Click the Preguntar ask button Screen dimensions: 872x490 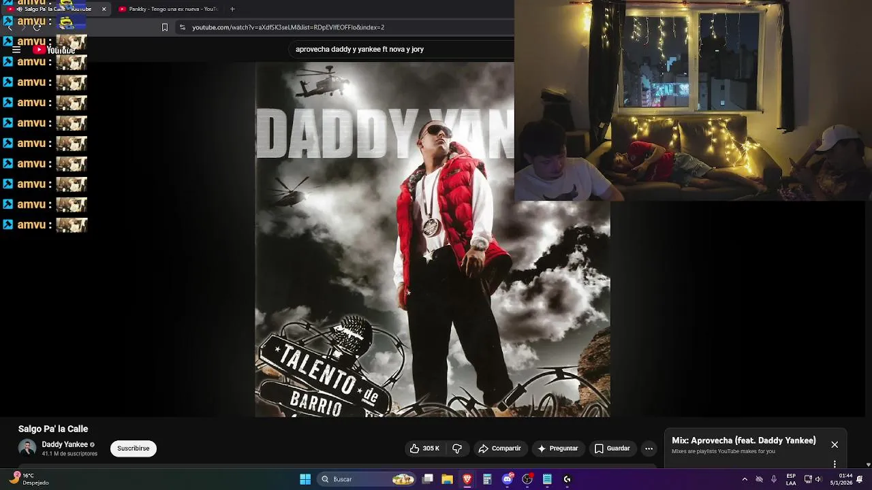click(557, 448)
